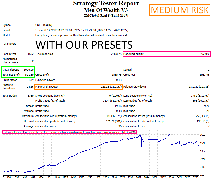Click Ticks modelled value 2260675
Image resolution: width=215 pixels, height=181 pixels.
(116, 54)
